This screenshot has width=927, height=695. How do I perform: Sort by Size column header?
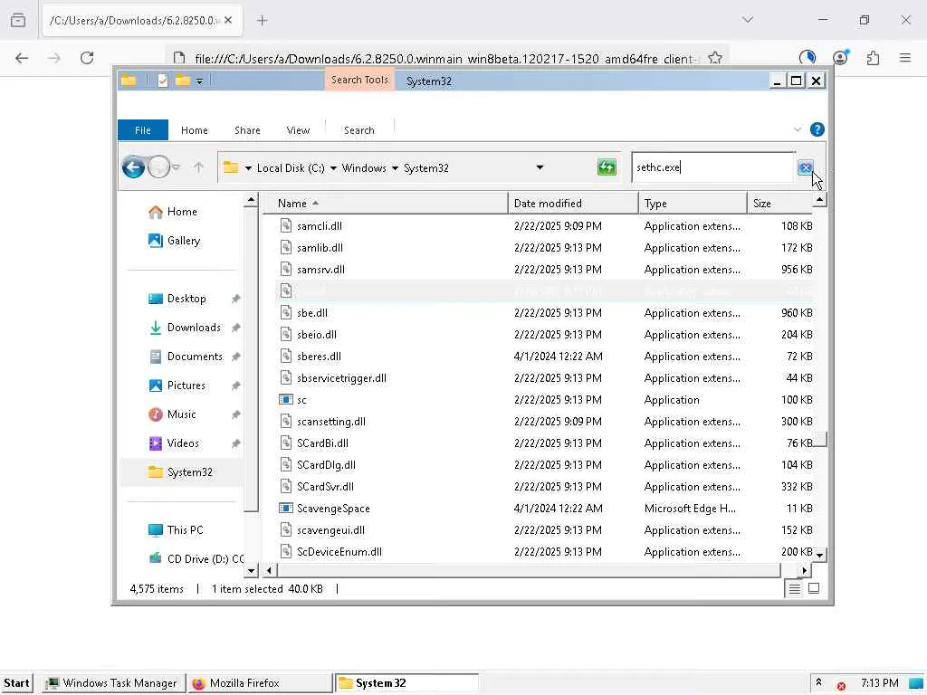pos(779,204)
